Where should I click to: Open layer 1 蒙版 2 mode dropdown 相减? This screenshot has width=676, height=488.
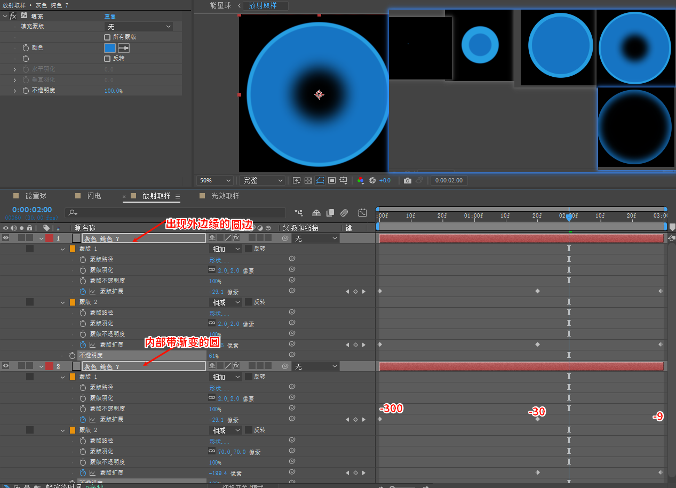tap(226, 302)
